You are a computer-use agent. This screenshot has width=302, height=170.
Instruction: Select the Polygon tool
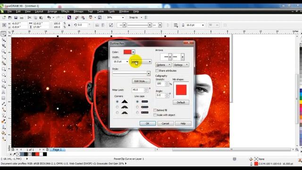tap(3, 81)
